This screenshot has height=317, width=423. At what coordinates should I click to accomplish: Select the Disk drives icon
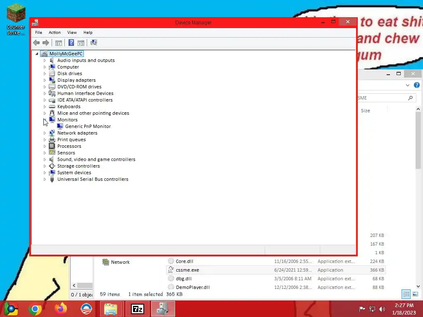[52, 73]
